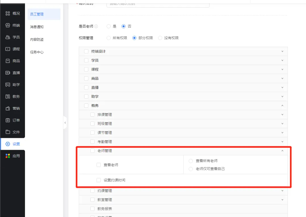Enable the 查看老师 checkbox
This screenshot has width=306, height=217.
99,165
